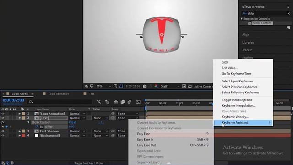Viewport: 293px width, 165px height.
Task: Click the label tag column icon
Action: pyautogui.click(x=22, y=109)
